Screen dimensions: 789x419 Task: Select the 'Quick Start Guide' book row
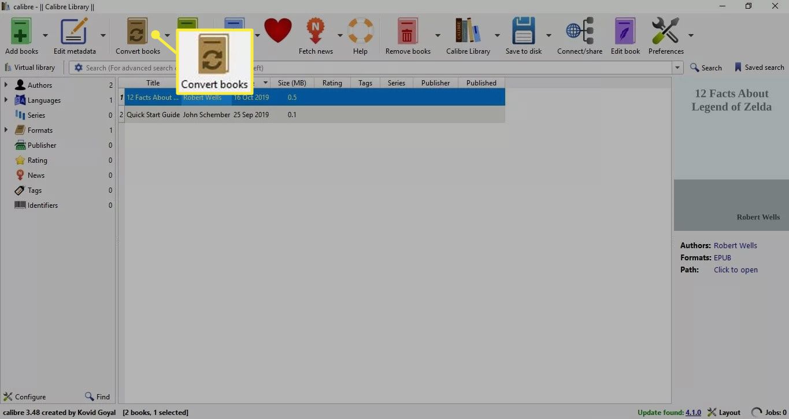[312, 114]
